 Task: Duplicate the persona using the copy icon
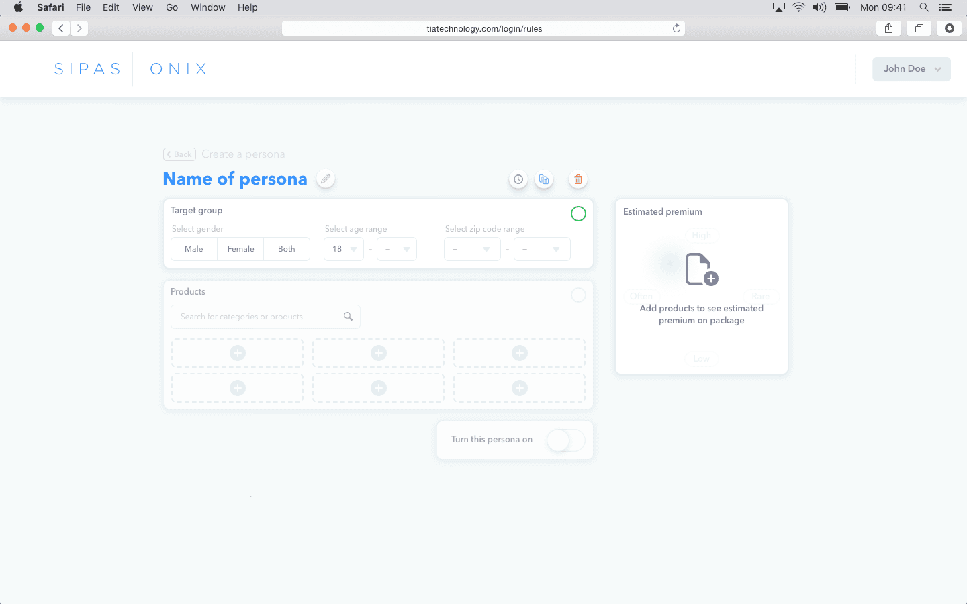[x=544, y=179]
